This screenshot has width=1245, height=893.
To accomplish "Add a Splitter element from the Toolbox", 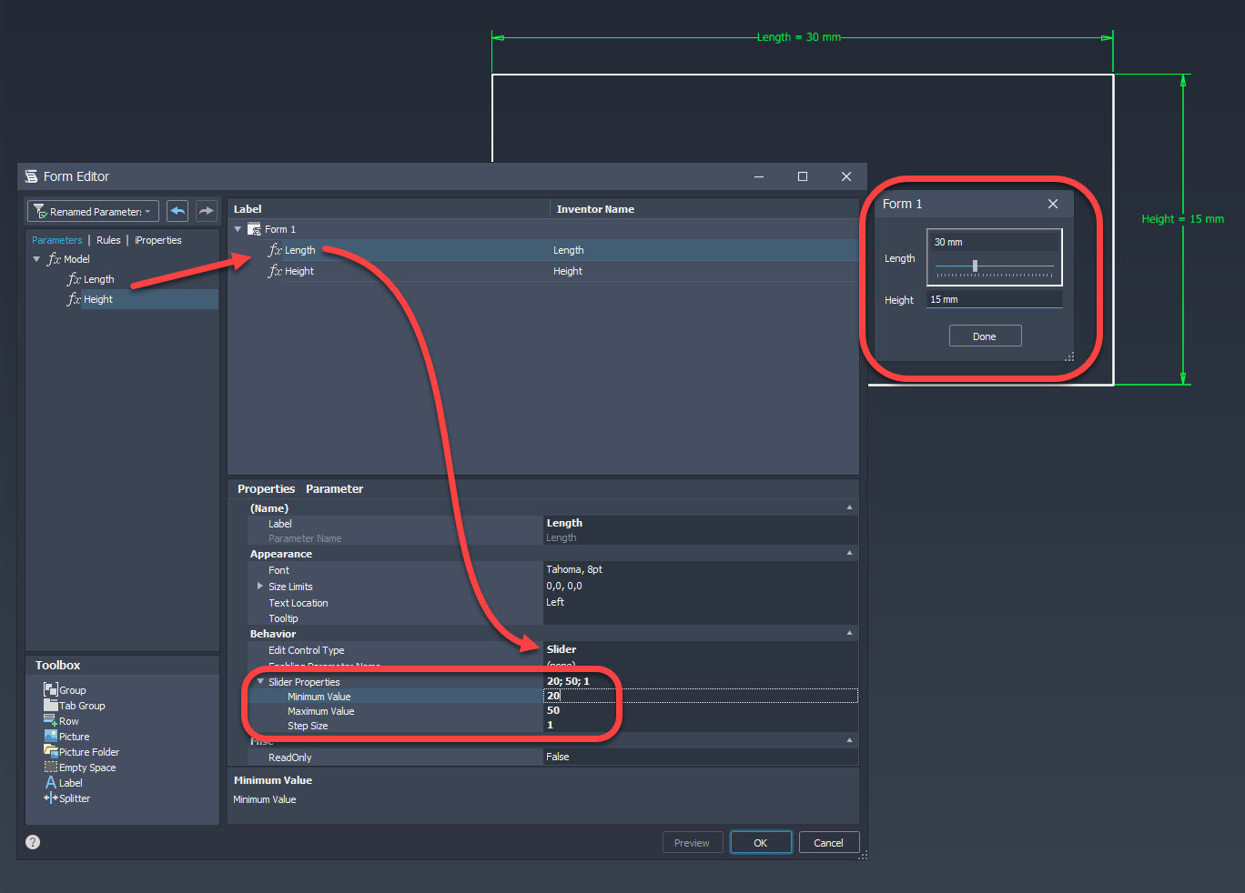I will pyautogui.click(x=73, y=798).
